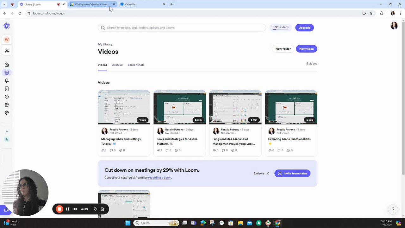Pause the Loom recording

(x=67, y=209)
